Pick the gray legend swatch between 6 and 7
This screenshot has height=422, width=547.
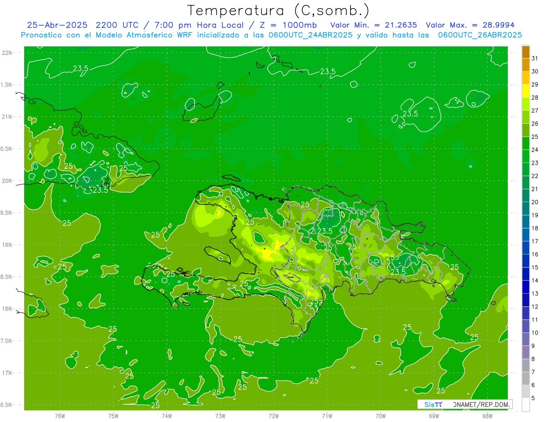tap(526, 378)
